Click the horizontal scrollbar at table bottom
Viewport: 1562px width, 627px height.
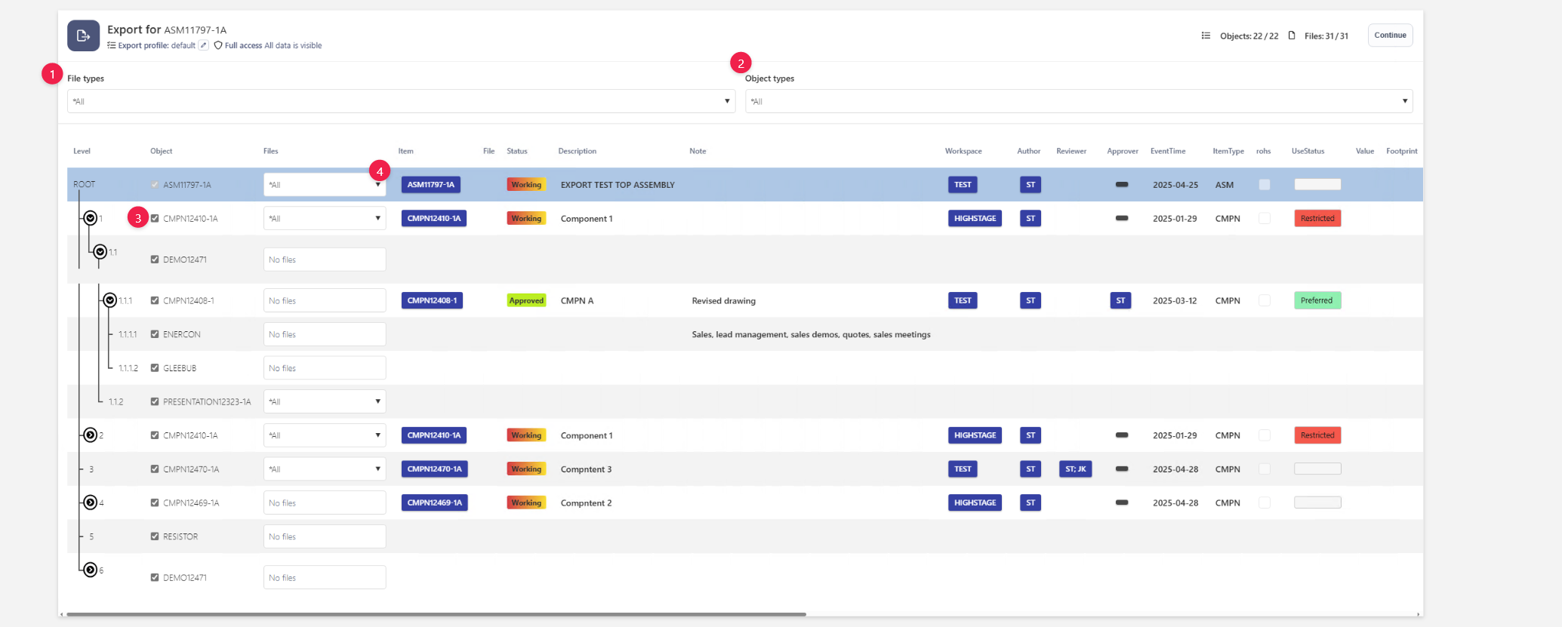436,614
